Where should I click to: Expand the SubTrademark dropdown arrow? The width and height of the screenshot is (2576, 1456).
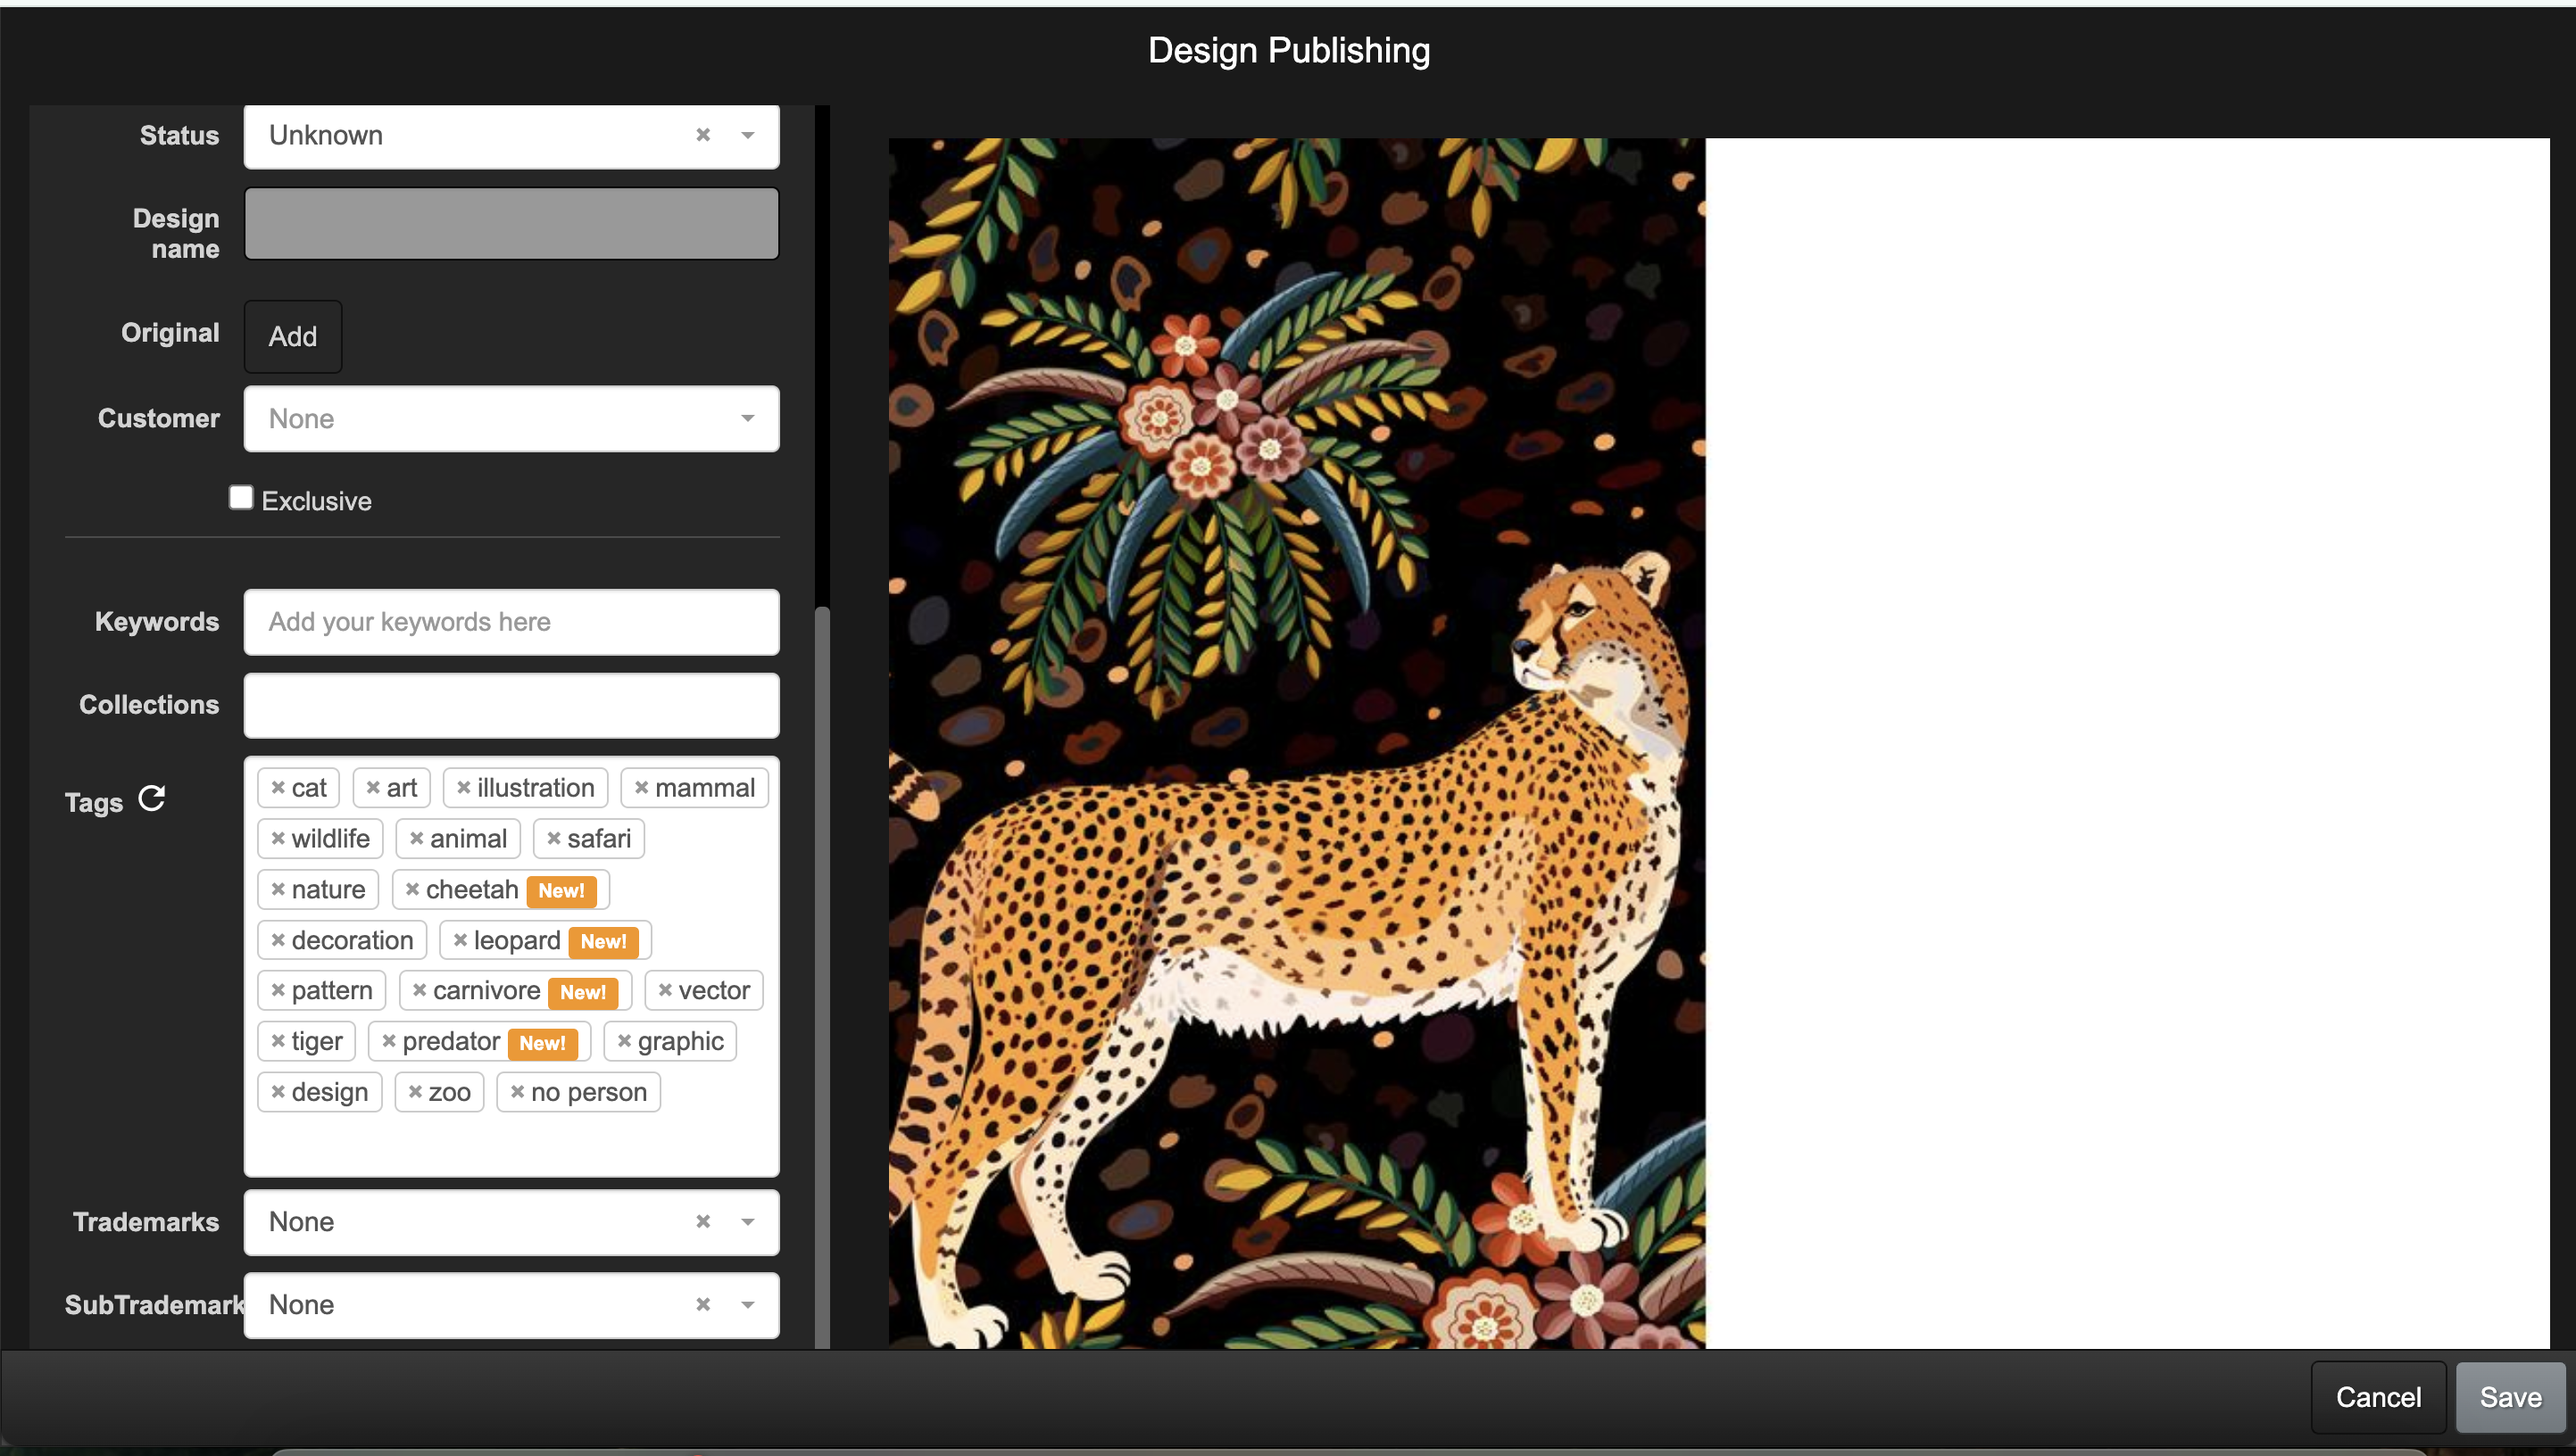pos(747,1305)
